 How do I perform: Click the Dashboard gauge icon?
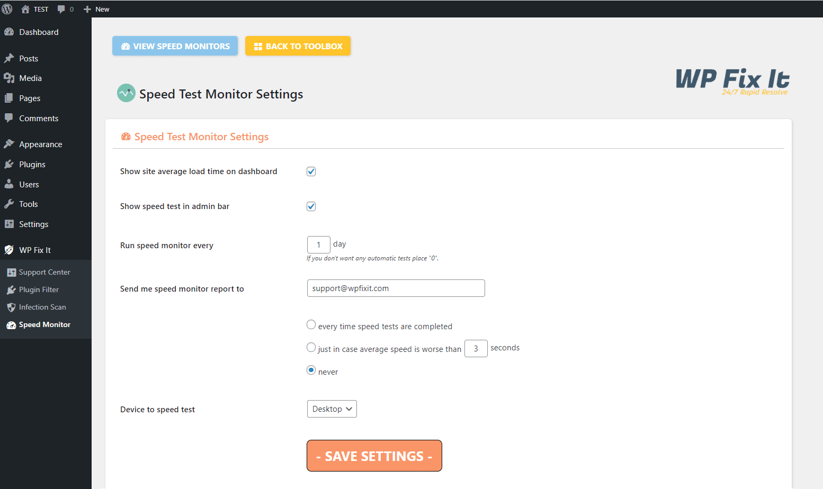tap(9, 32)
